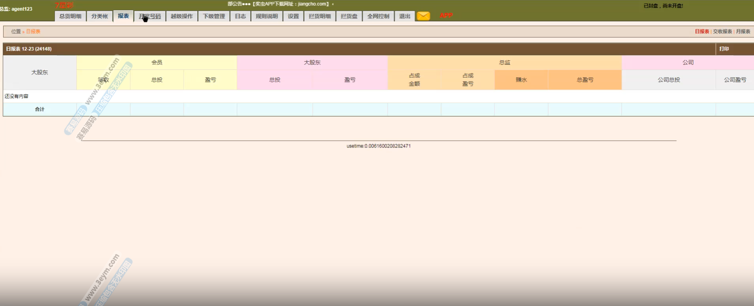Click the 日报表 breadcrumb link

(x=33, y=31)
